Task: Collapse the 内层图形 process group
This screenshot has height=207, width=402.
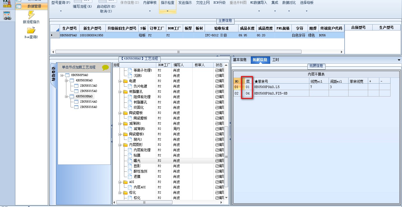Action: pyautogui.click(x=120, y=145)
